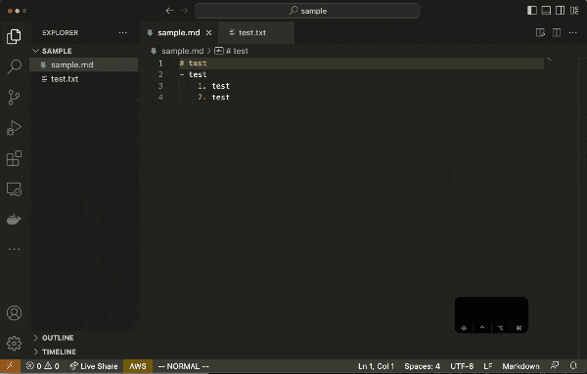The height and width of the screenshot is (374, 587).
Task: Customize layout icon in title bar
Action: (x=574, y=11)
